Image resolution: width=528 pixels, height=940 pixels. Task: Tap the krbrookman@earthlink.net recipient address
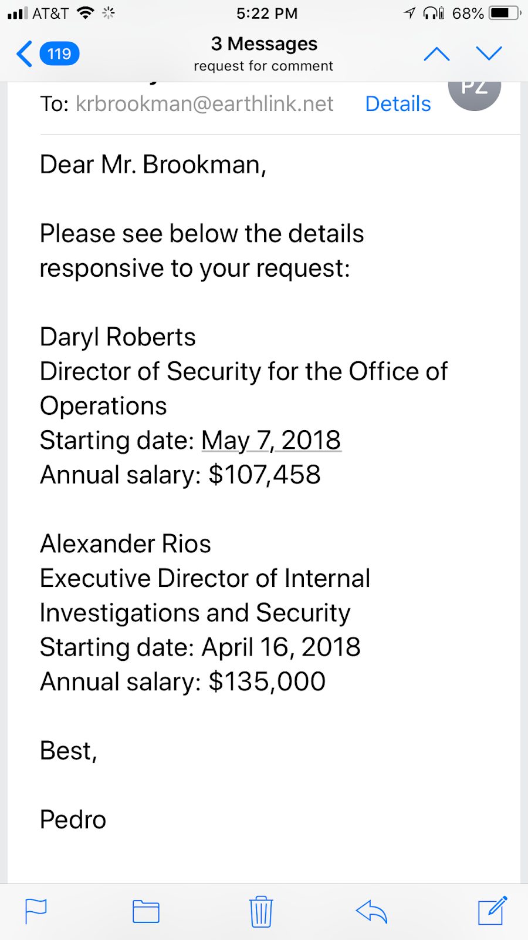pos(205,104)
